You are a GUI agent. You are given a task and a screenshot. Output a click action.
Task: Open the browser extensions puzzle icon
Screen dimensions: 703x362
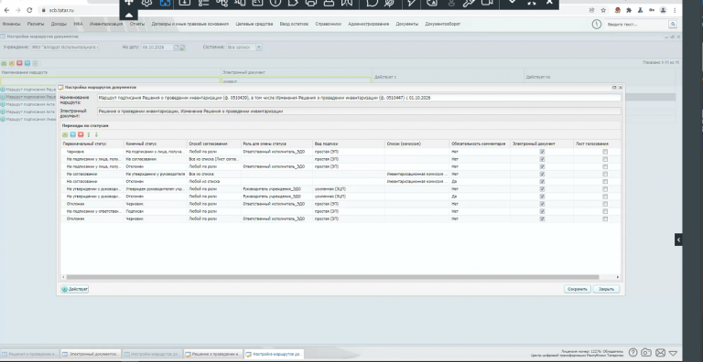[629, 10]
